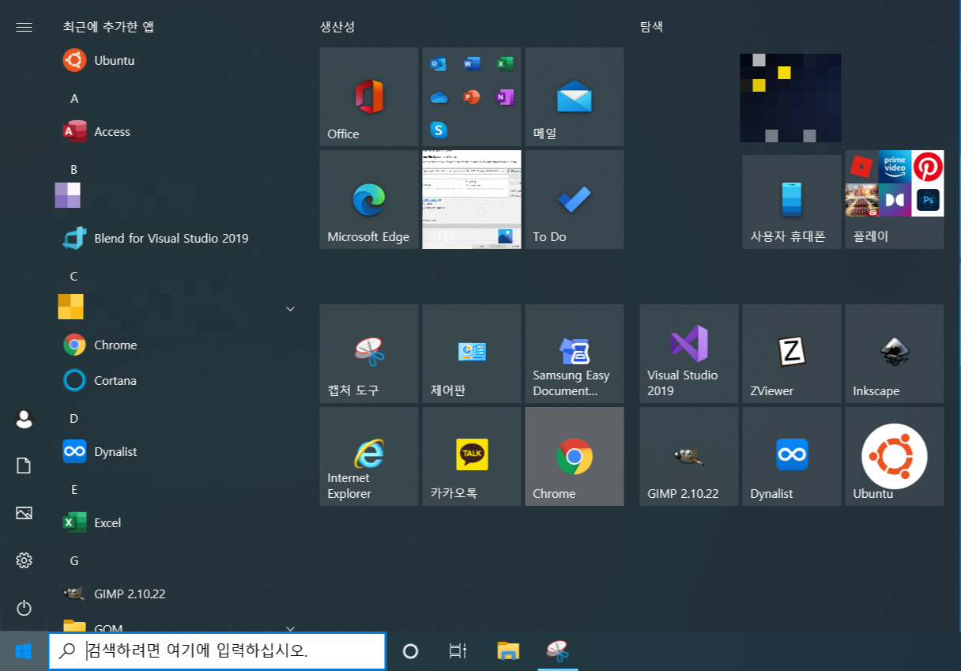Open the Dynalist tile
The width and height of the screenshot is (961, 671).
(792, 456)
